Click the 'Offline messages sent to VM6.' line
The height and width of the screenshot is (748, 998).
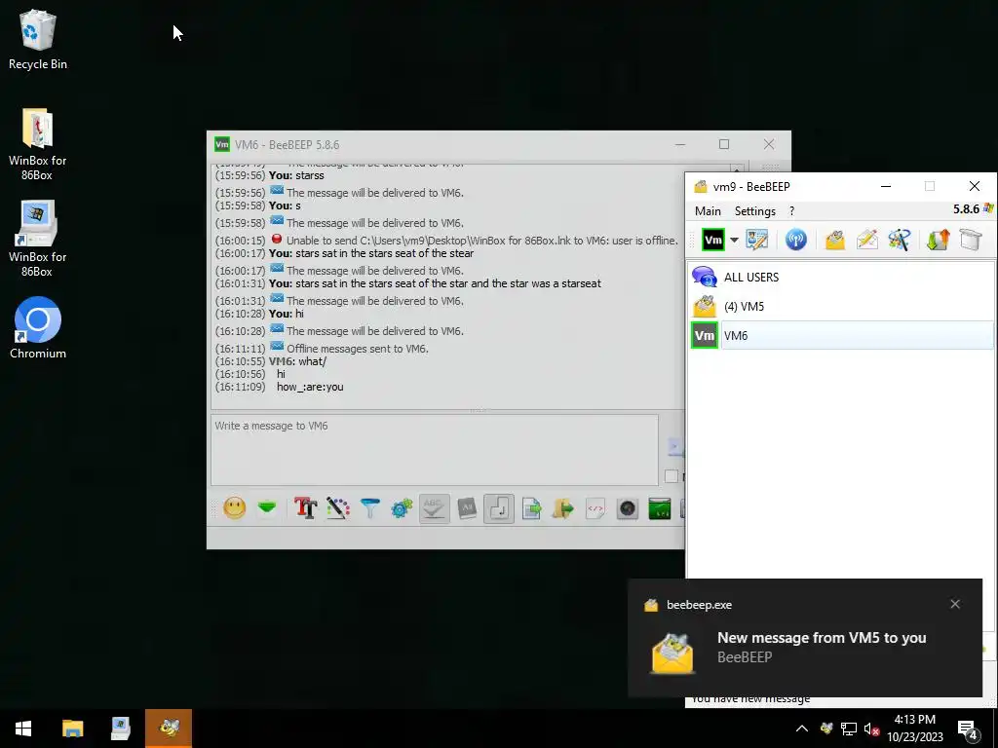tap(357, 349)
